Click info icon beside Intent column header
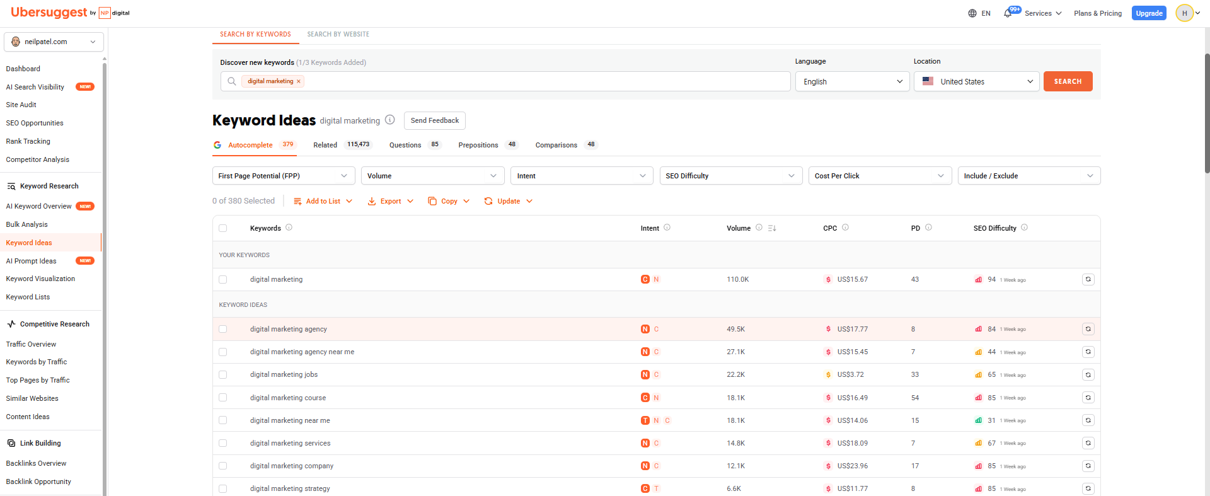The image size is (1210, 496). point(667,228)
